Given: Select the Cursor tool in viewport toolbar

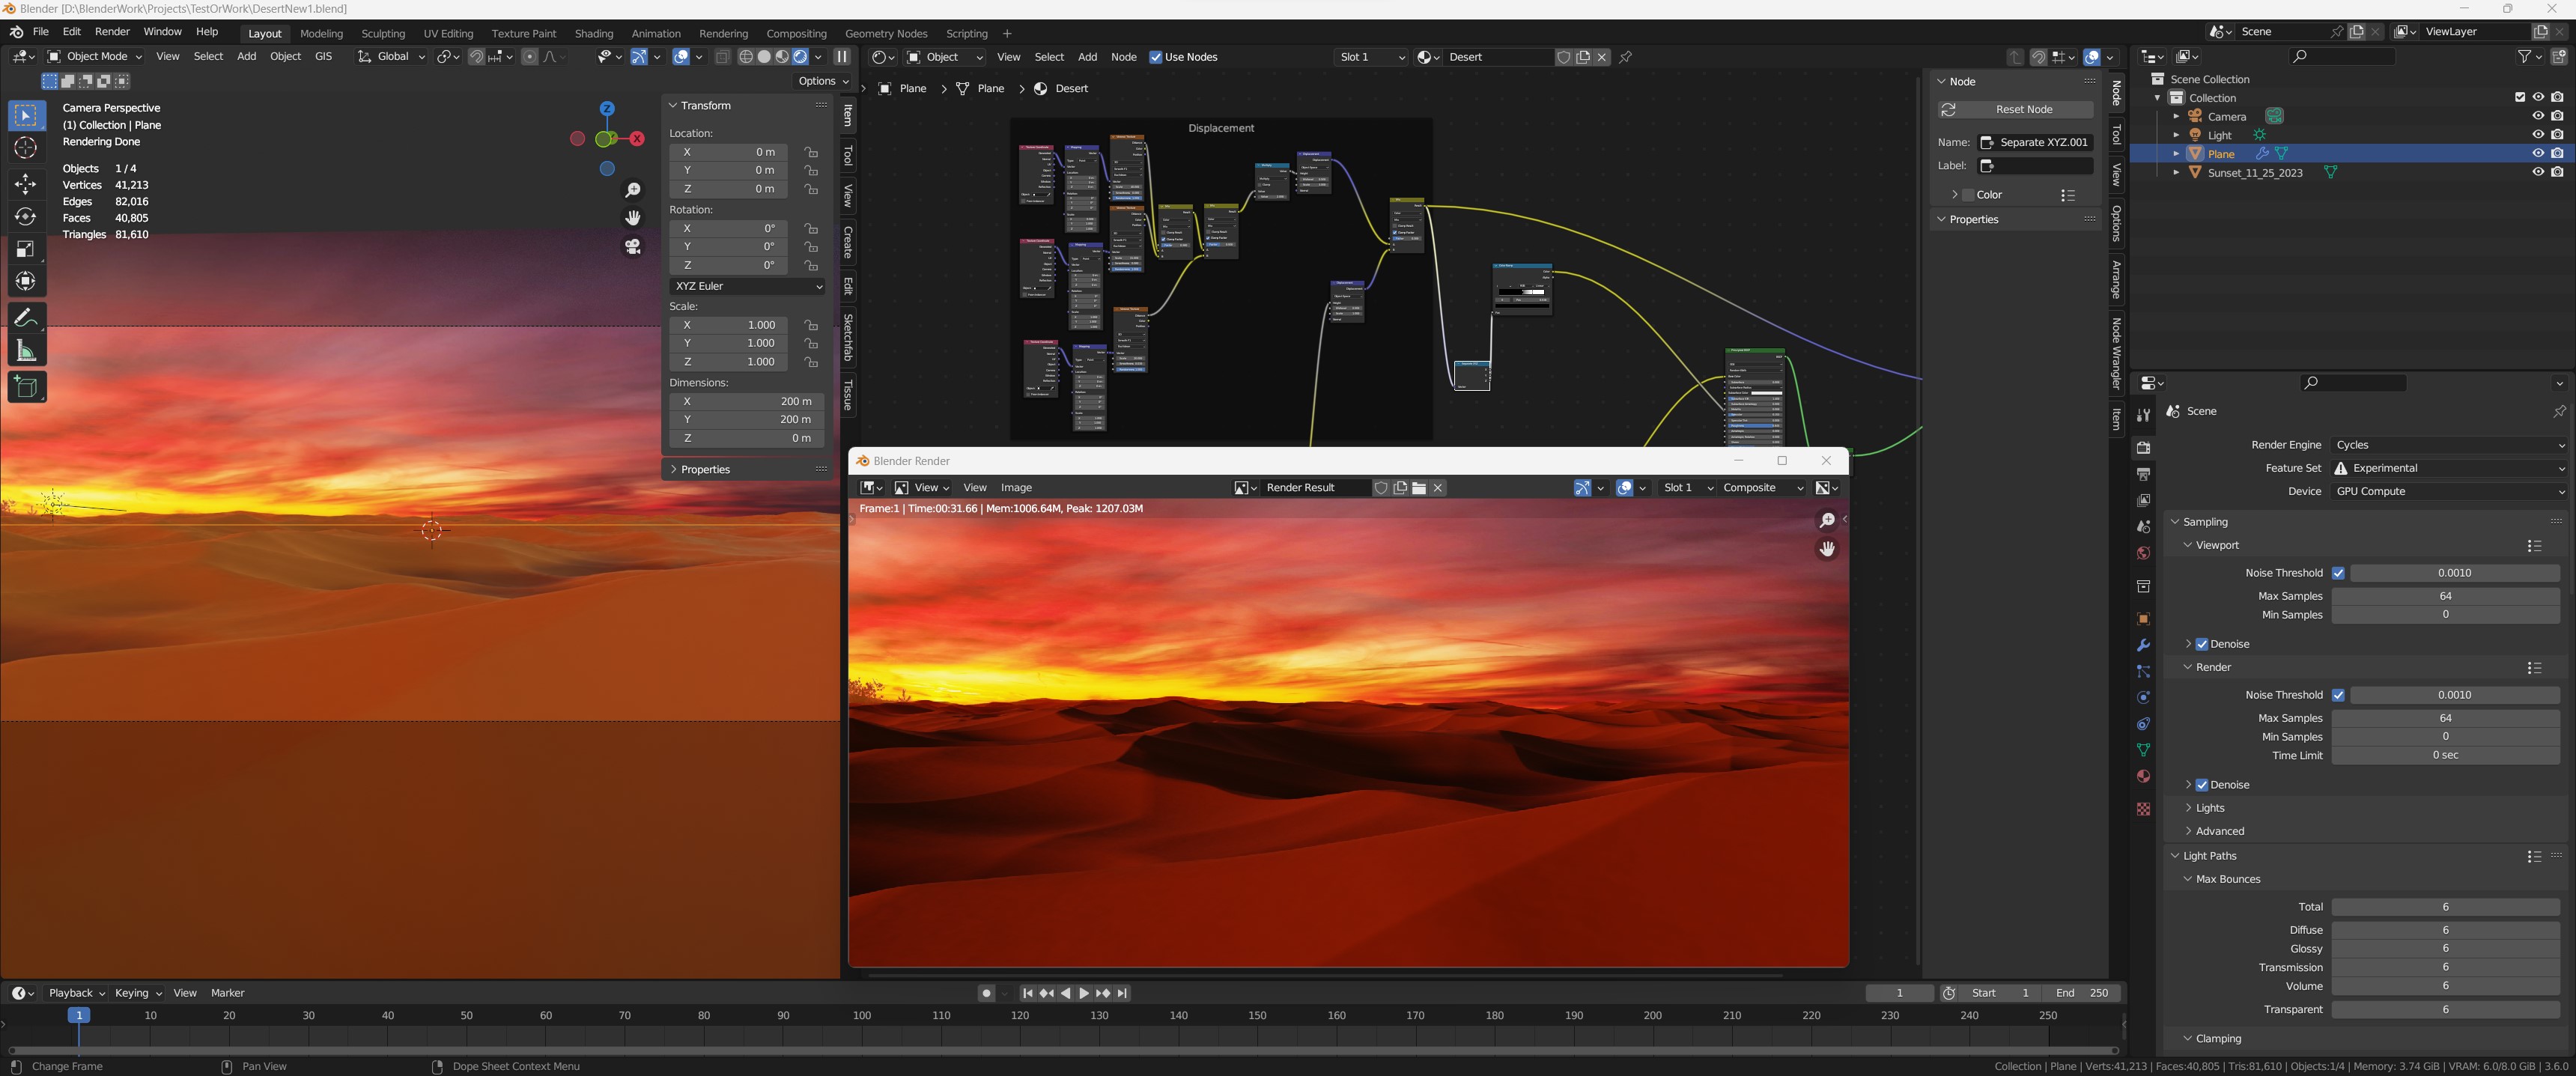Looking at the screenshot, I should (26, 148).
